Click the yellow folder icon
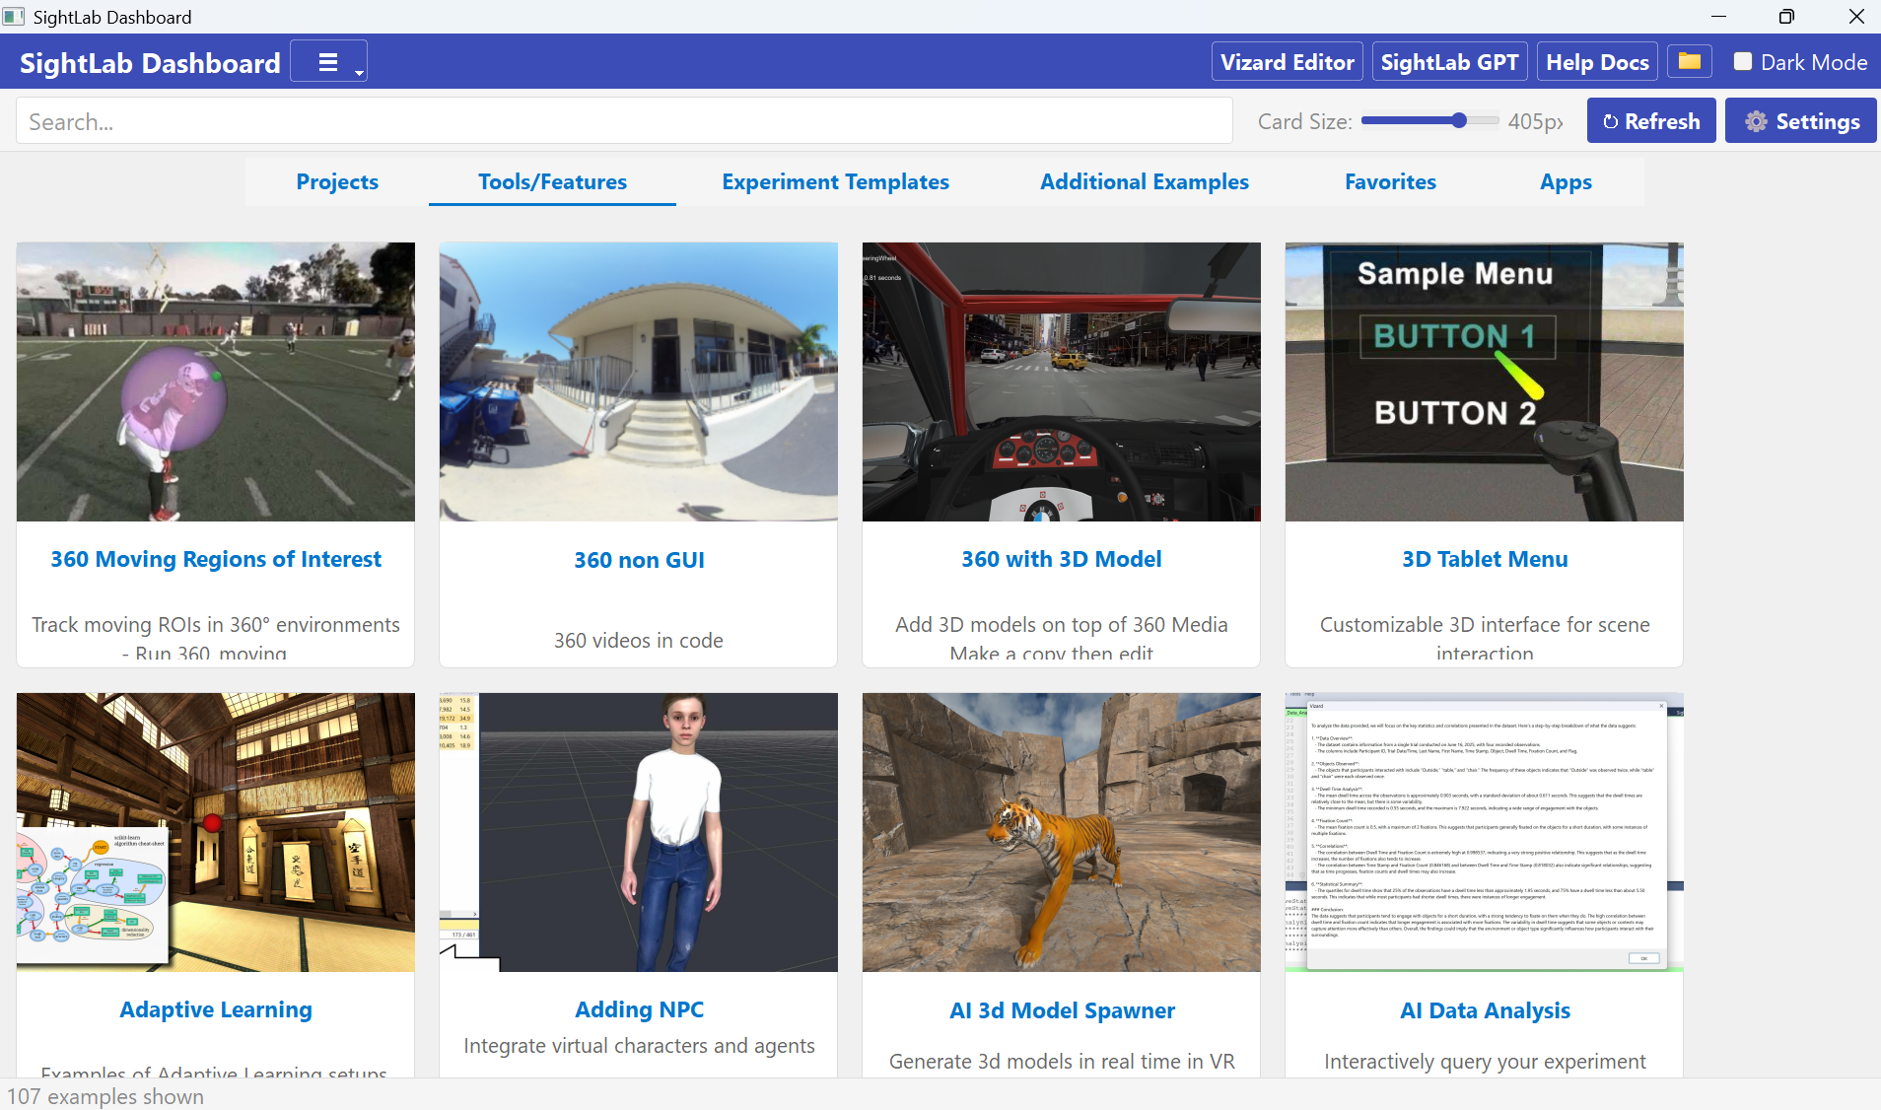This screenshot has width=1881, height=1110. [x=1689, y=62]
